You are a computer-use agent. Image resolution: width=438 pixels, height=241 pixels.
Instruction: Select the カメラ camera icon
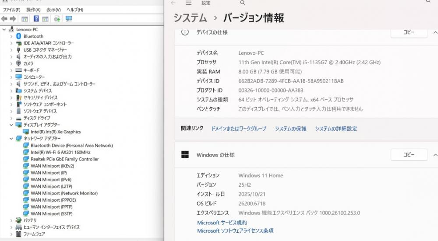(19, 63)
